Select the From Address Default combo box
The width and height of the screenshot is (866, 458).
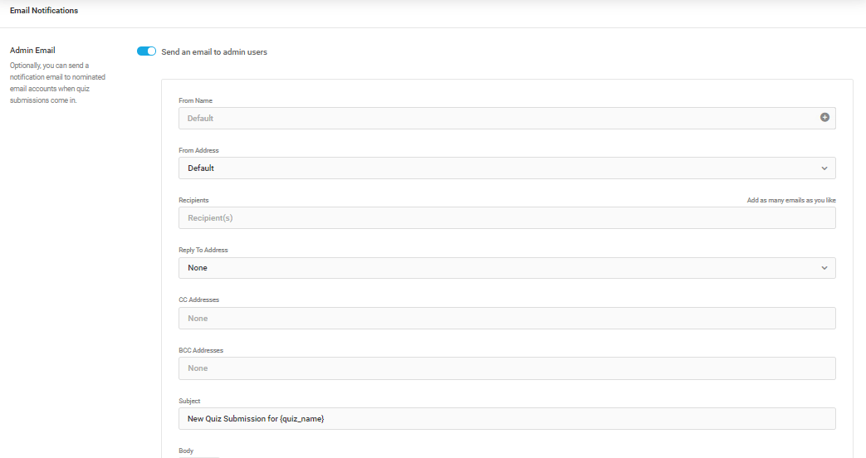click(507, 168)
